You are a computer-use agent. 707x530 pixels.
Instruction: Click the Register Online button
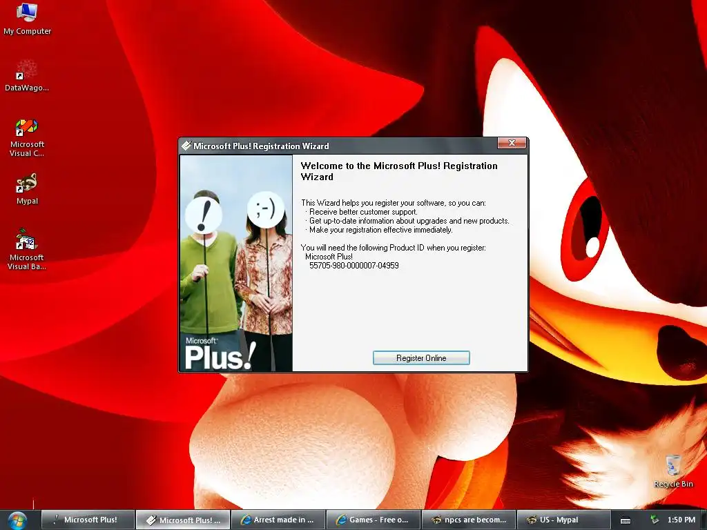click(x=421, y=358)
